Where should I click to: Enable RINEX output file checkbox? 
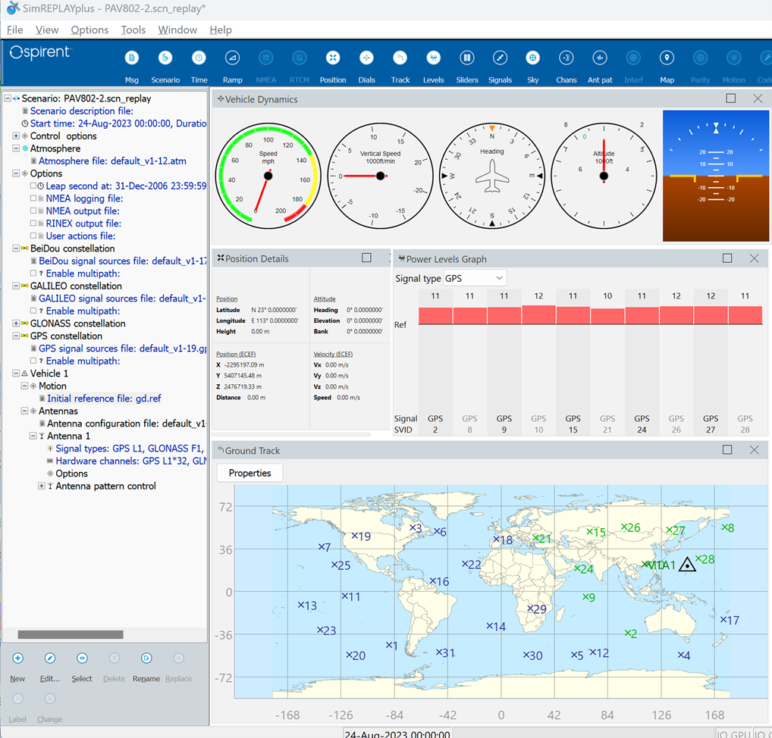pos(33,224)
